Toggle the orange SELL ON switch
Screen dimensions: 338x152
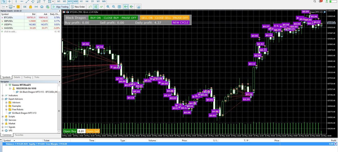point(147,18)
